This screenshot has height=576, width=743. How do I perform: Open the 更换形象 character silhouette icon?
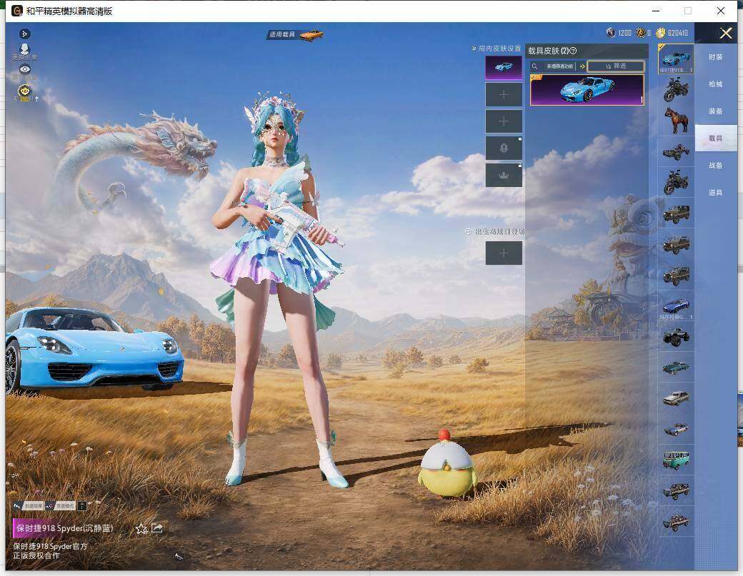tap(24, 49)
